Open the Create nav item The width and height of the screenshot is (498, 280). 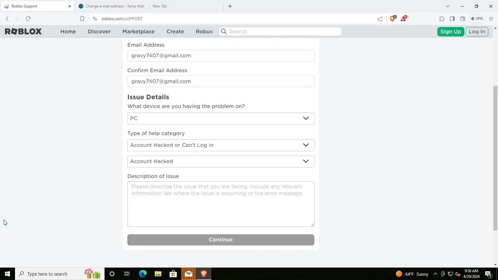point(175,31)
